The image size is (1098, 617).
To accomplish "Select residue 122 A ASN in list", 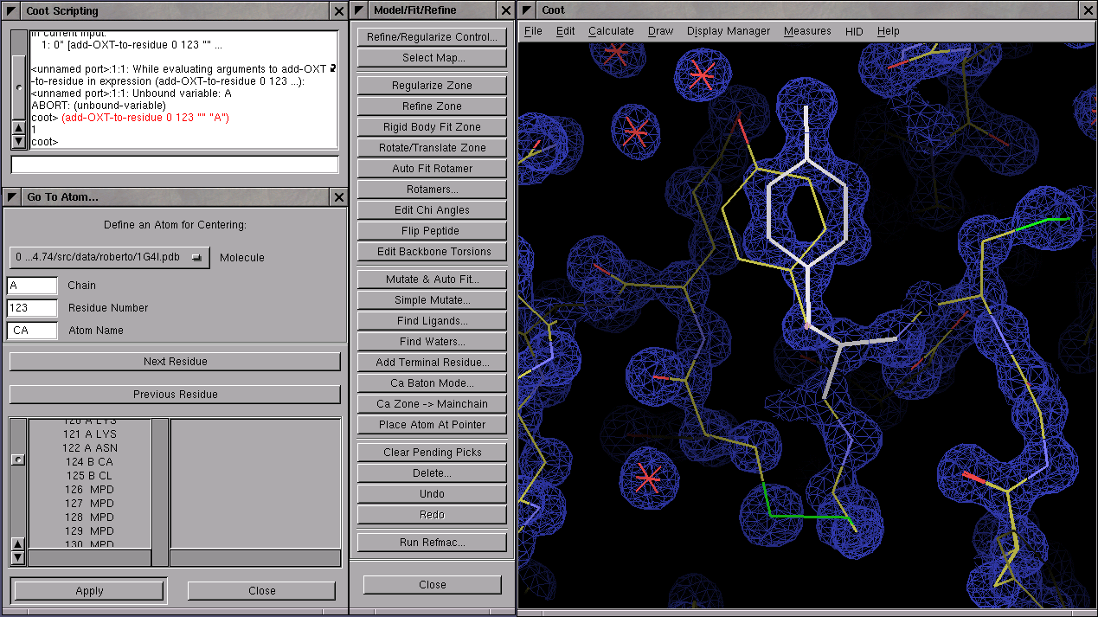I will (x=90, y=448).
